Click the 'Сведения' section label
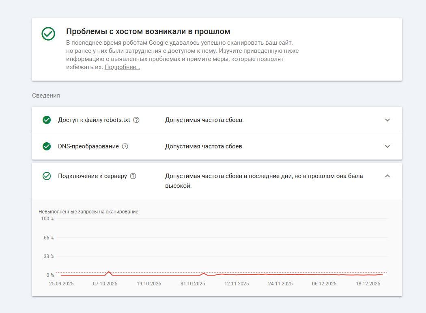Screen dimensions: 426x313 (x=46, y=96)
